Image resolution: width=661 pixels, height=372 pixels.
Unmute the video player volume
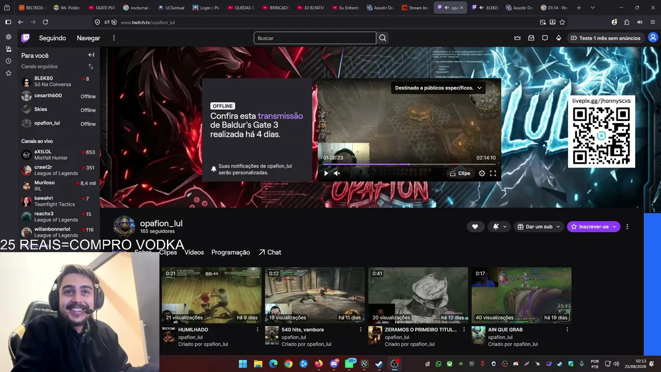tap(337, 174)
